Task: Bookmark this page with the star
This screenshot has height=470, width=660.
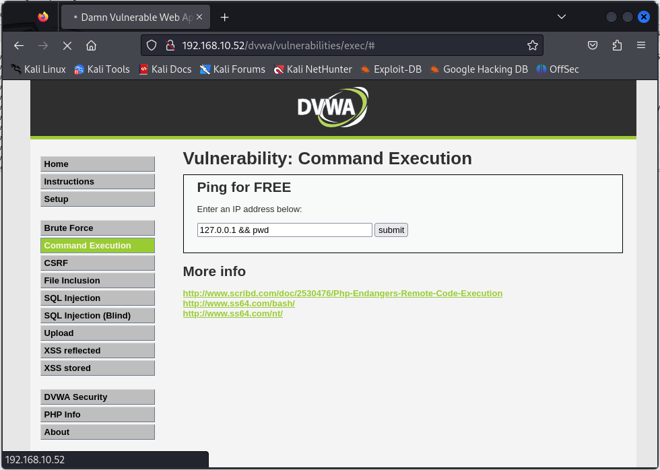Action: [x=533, y=45]
